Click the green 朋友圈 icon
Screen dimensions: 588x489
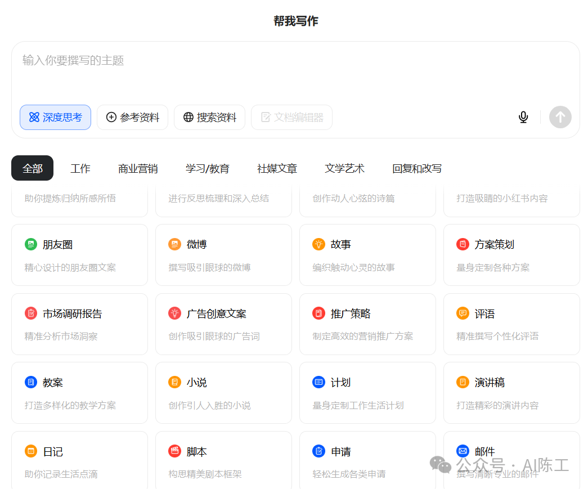pos(31,244)
